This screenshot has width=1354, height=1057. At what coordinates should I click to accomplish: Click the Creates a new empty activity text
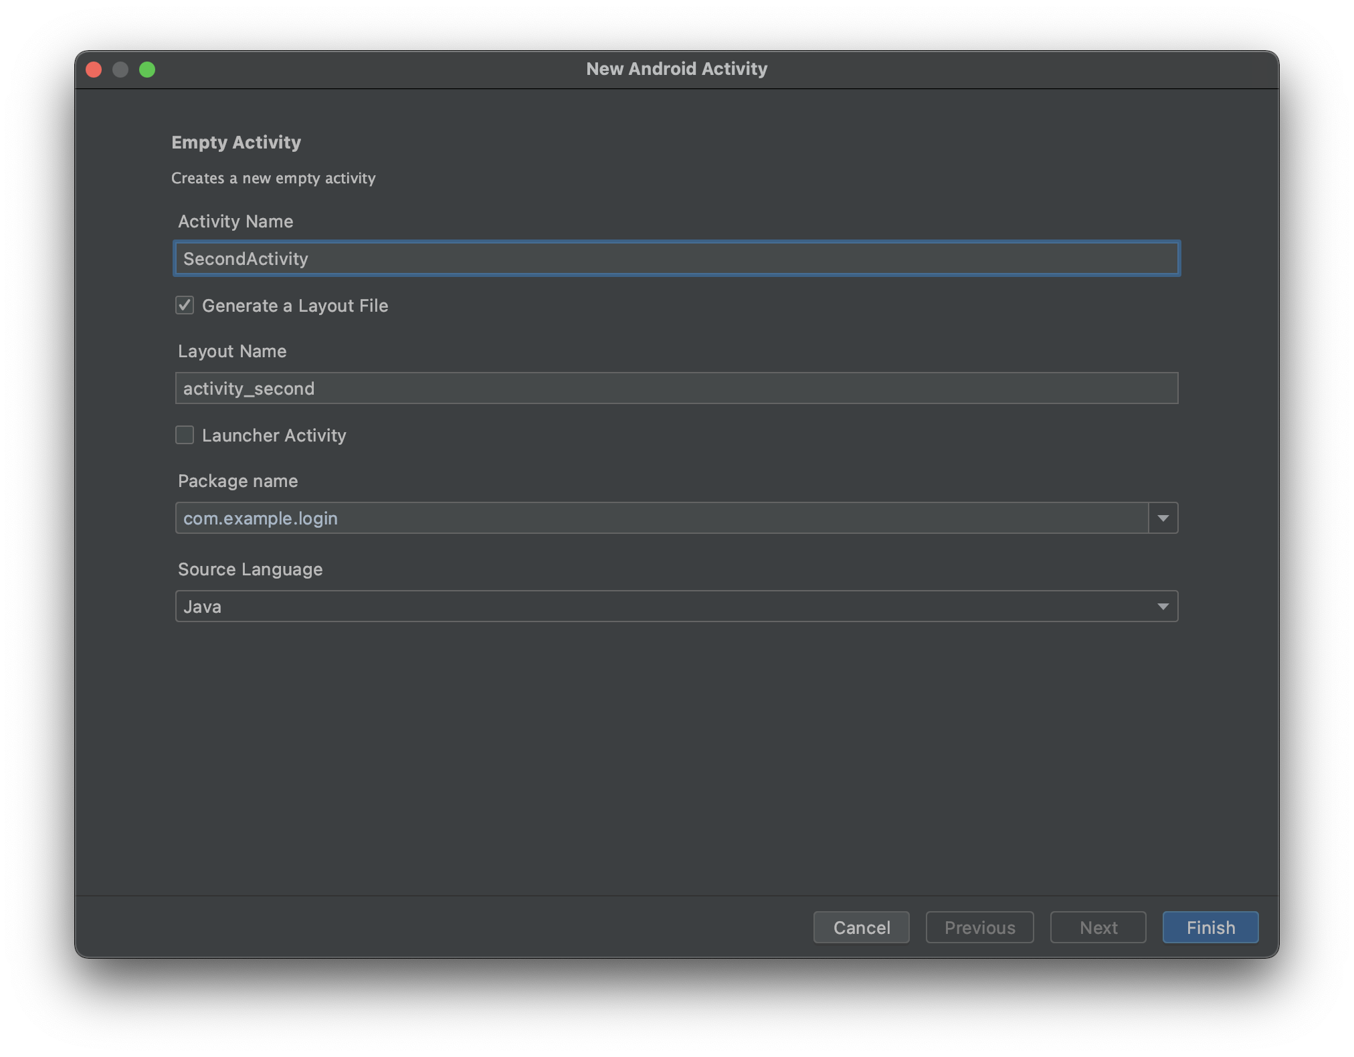pos(273,179)
